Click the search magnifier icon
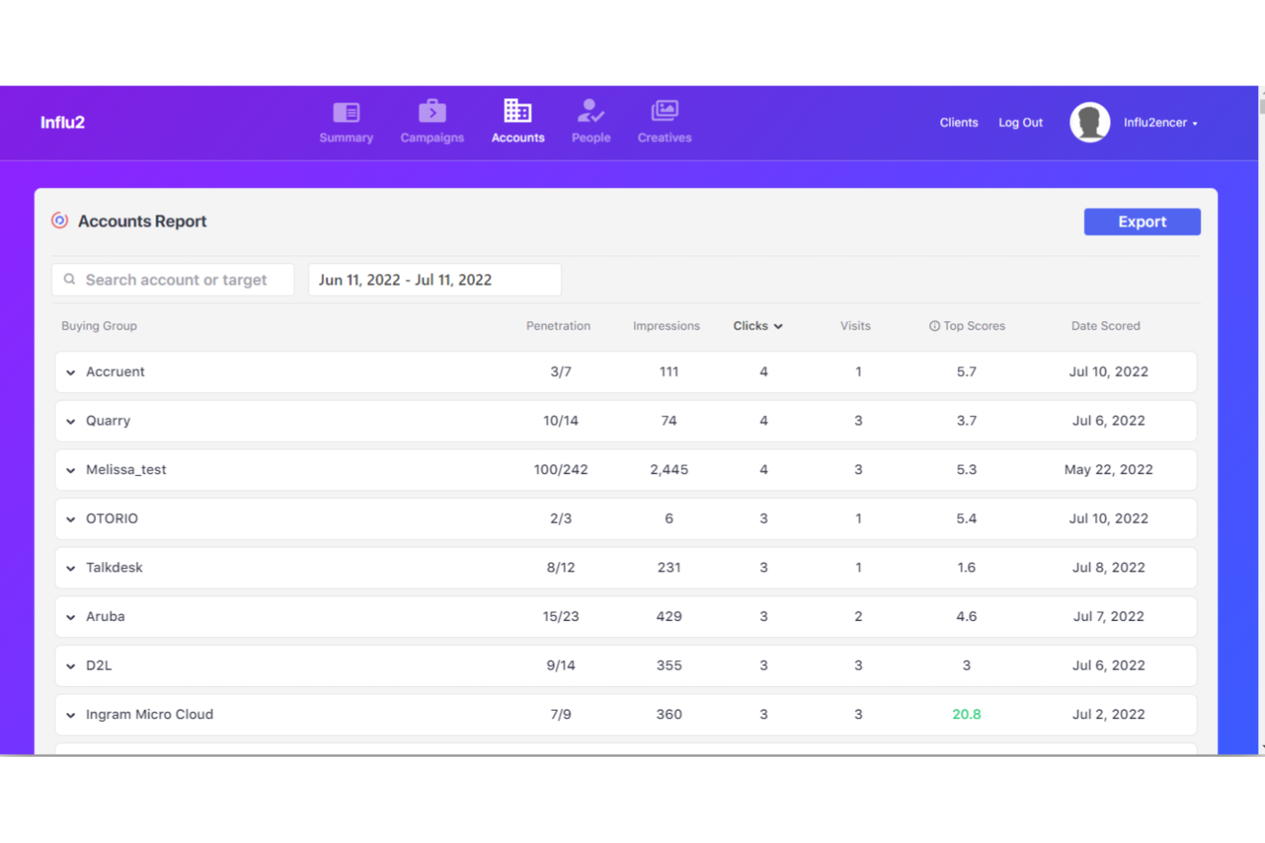Viewport: 1265px width, 843px height. (x=69, y=279)
